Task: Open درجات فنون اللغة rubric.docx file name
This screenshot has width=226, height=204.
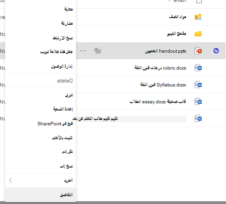Action: tap(160, 68)
